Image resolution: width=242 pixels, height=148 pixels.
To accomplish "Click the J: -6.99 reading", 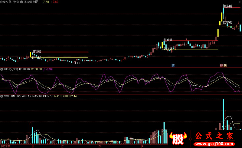I will [48, 69].
